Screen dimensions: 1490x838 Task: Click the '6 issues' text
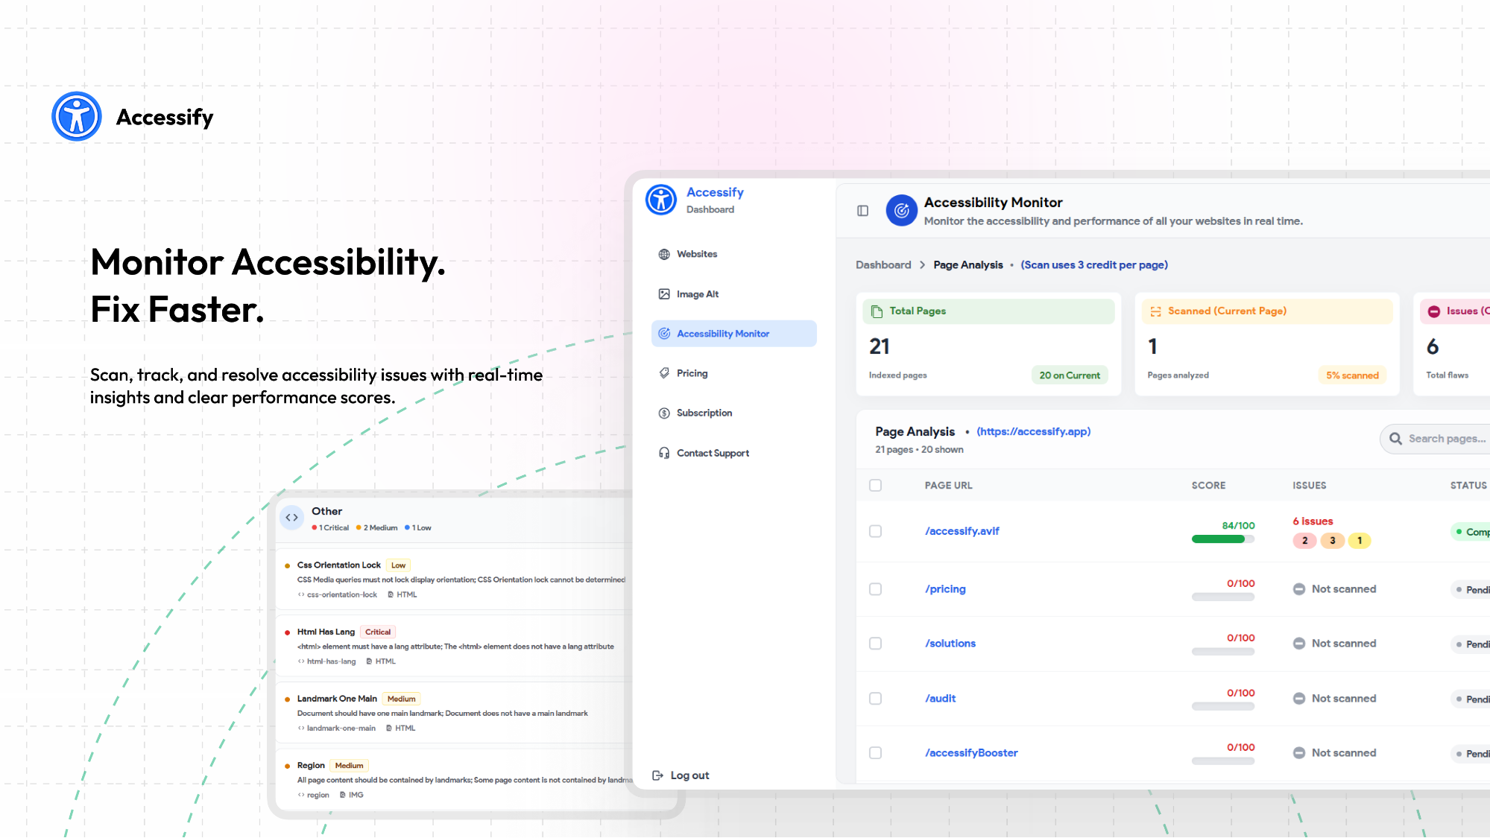[1313, 521]
